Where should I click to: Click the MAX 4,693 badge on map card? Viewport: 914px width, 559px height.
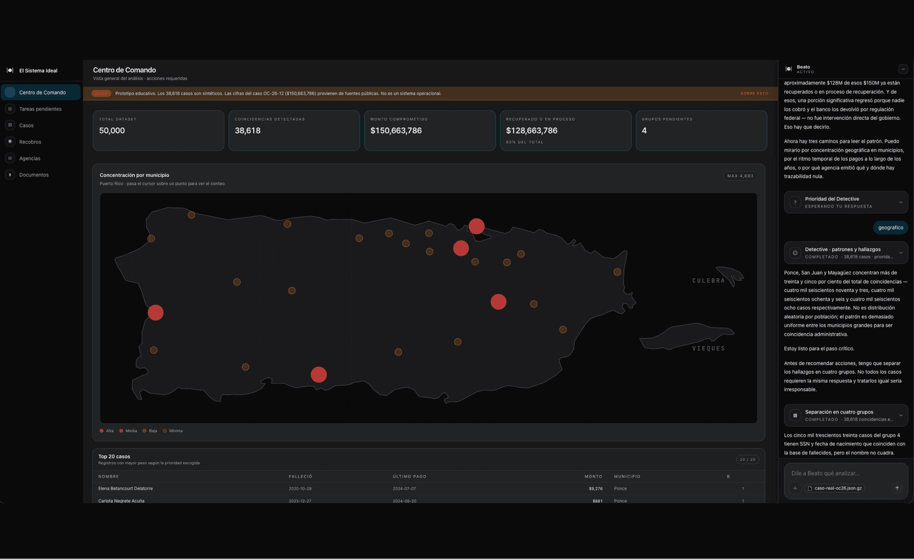click(x=740, y=176)
